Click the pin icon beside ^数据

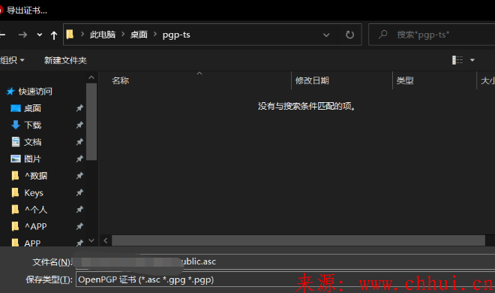pos(79,175)
